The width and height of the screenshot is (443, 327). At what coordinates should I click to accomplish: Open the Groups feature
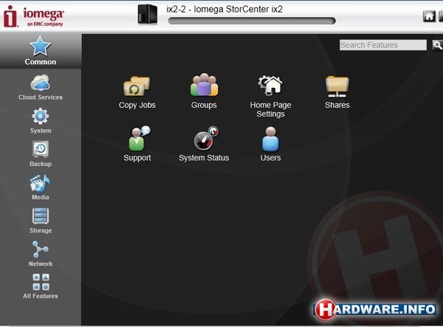coord(204,92)
